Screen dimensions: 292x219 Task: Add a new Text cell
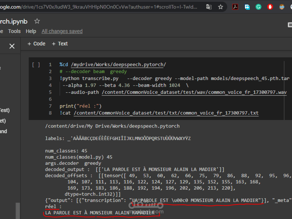click(60, 44)
